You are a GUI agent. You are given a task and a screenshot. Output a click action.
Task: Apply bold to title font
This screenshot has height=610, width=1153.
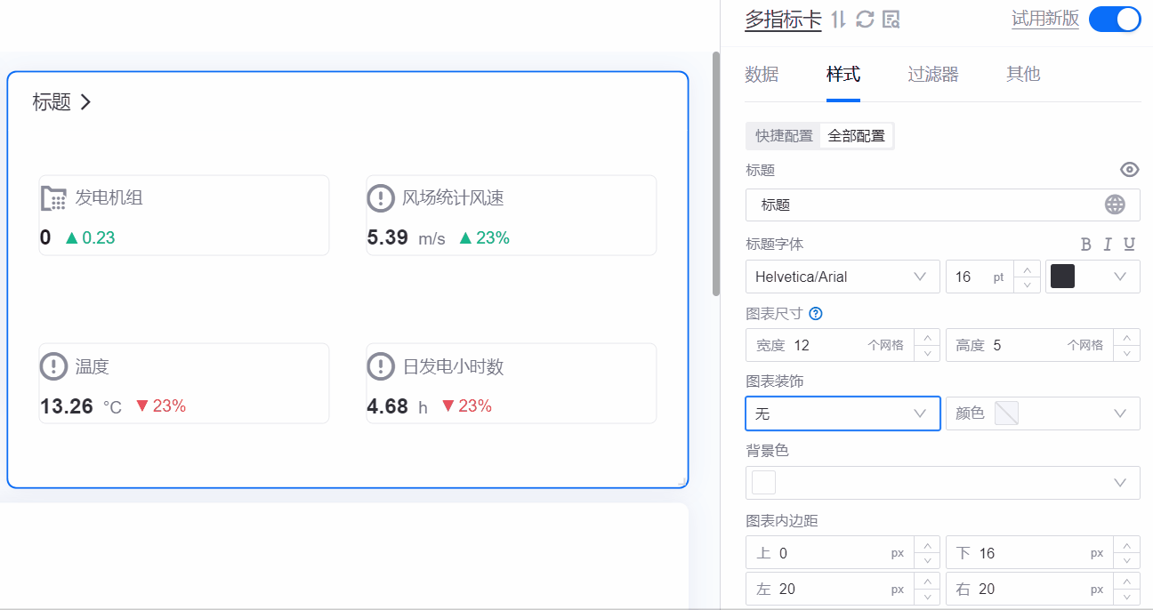(x=1085, y=245)
